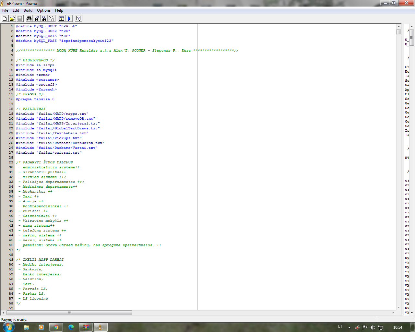Click the code editor's horizontal scrollbar thumb
The height and width of the screenshot is (332, 415).
(69, 313)
